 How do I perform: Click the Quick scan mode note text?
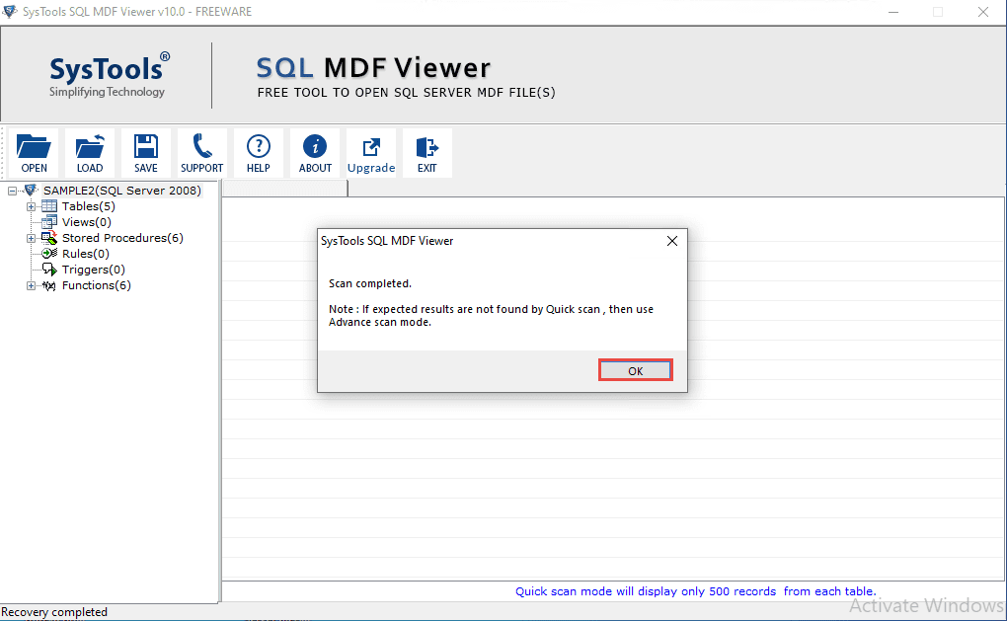pyautogui.click(x=696, y=591)
